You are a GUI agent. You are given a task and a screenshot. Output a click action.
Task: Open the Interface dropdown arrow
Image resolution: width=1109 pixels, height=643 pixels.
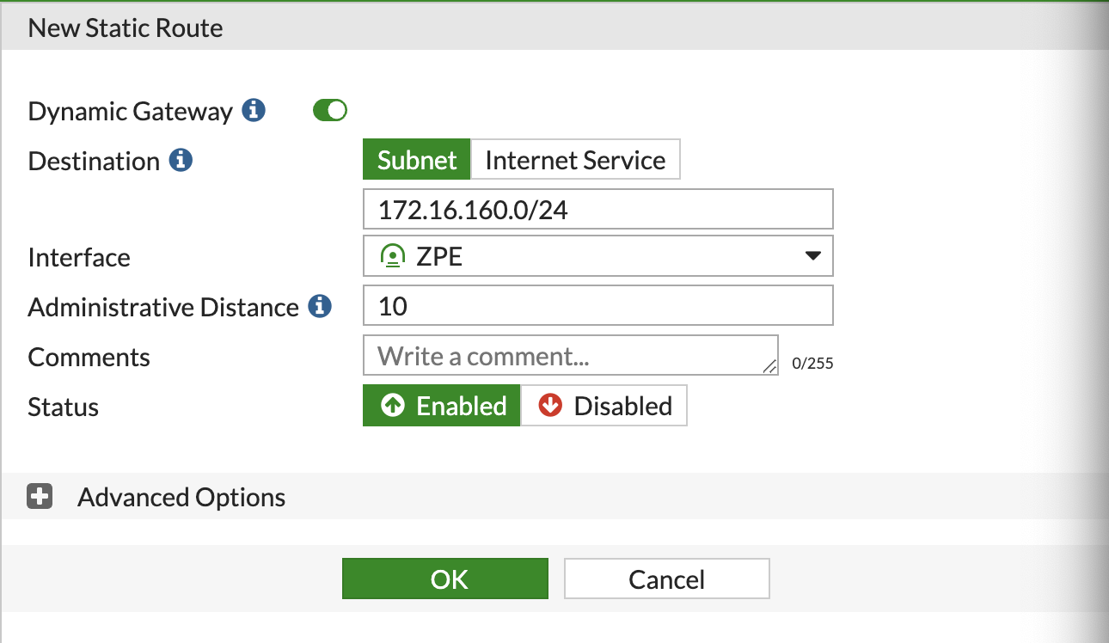pos(812,255)
